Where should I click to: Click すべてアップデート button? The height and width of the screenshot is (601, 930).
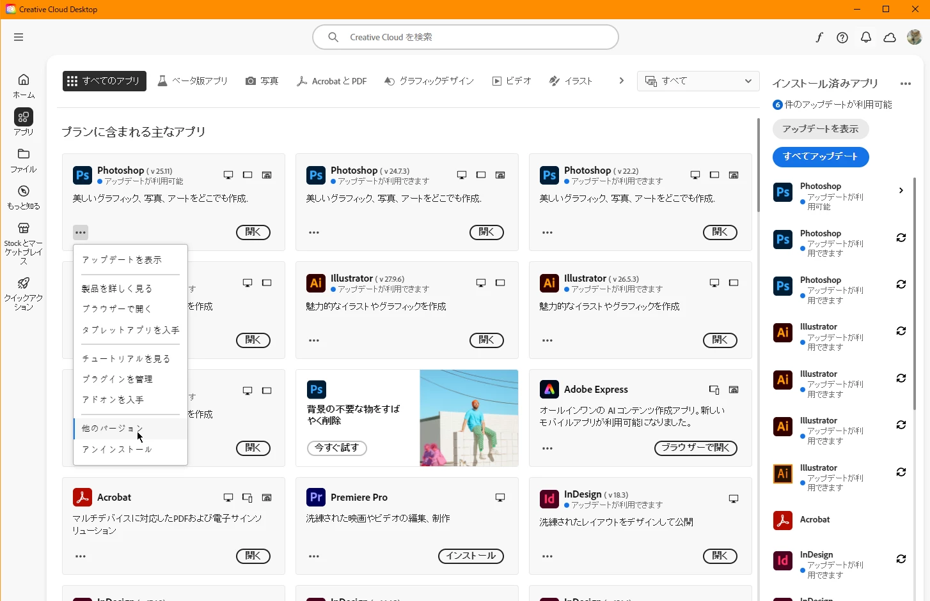coord(821,156)
